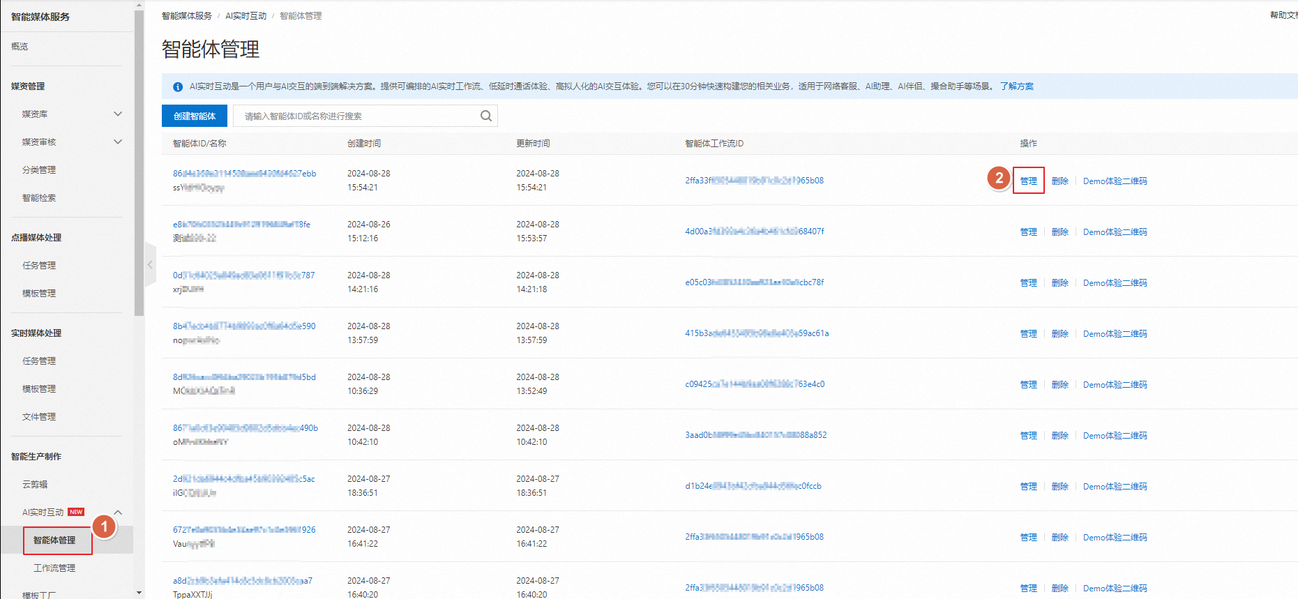Click 删除 for agent created 2024-08-26 15:12:16

point(1060,232)
